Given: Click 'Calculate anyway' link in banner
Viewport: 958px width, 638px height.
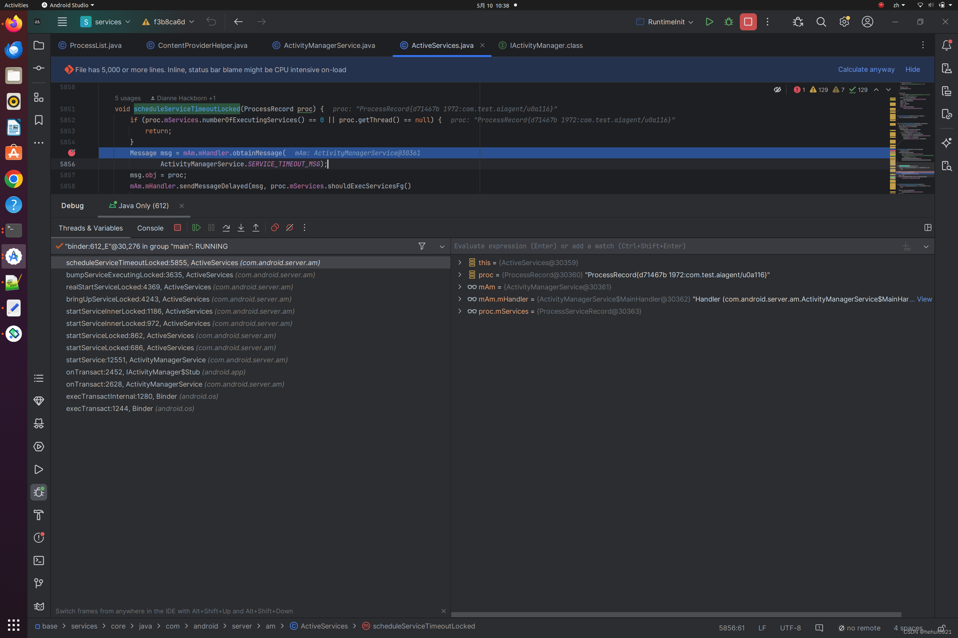Looking at the screenshot, I should coord(866,69).
